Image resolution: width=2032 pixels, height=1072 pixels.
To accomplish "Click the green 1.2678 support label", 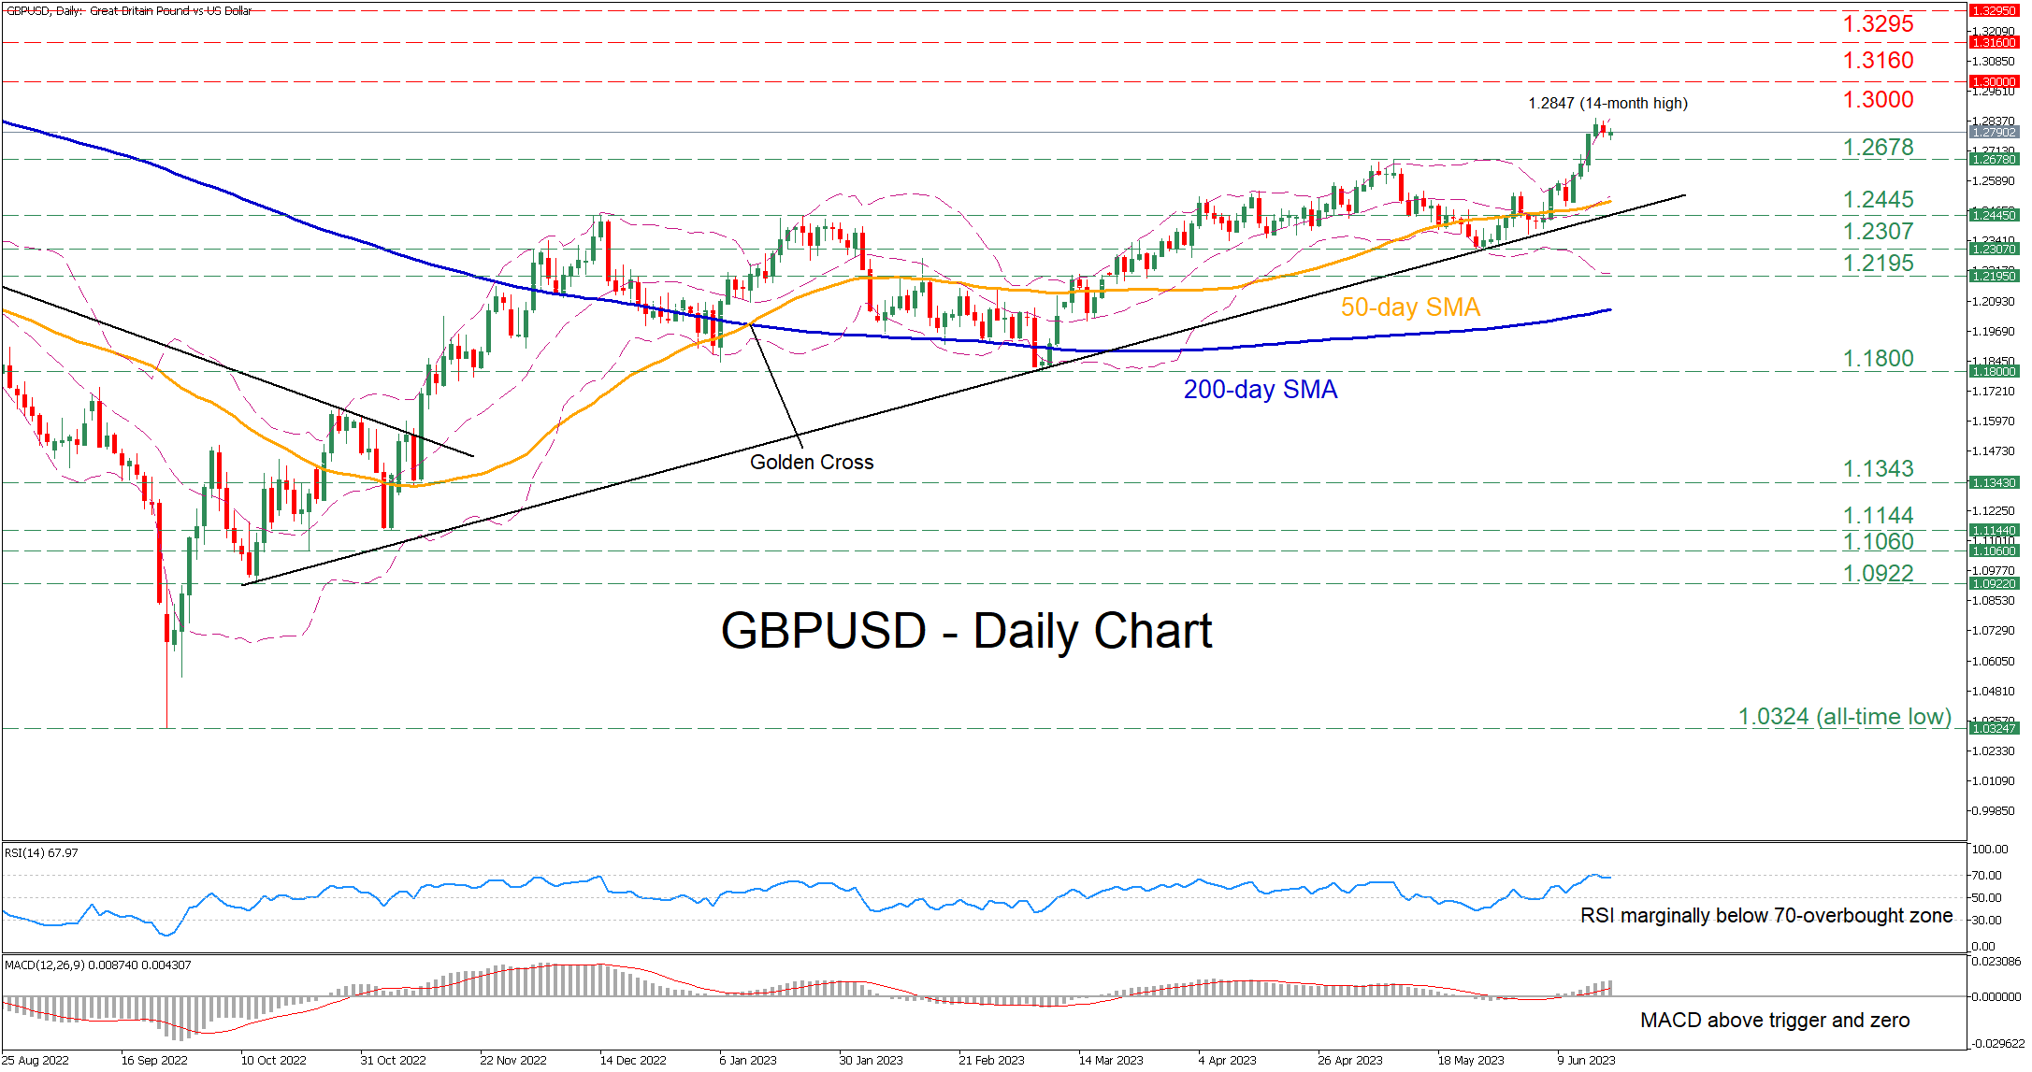I will pos(1878,148).
